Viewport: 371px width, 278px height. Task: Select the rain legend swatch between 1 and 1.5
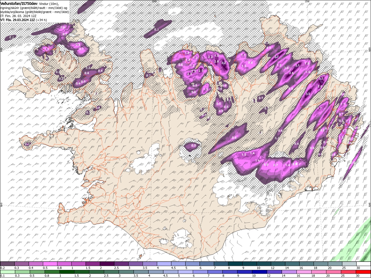coord(67,272)
